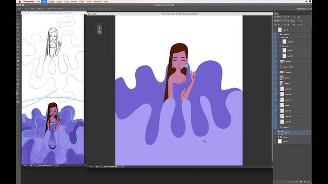Select the Eyedropper tool

(18, 35)
